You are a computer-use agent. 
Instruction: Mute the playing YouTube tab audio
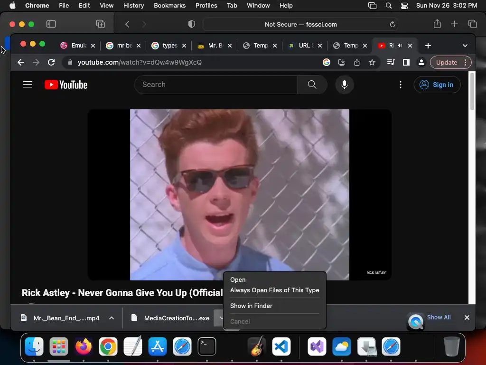click(400, 46)
